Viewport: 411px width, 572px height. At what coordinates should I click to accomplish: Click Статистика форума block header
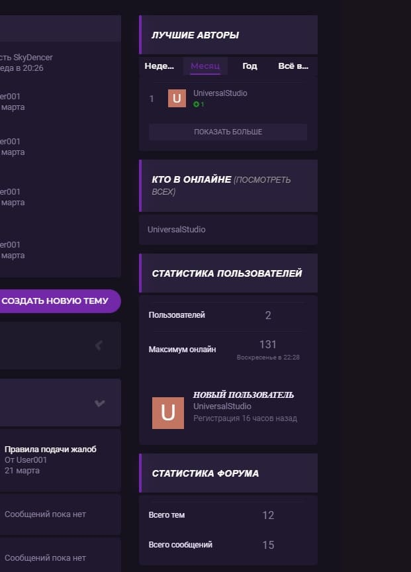coord(205,473)
